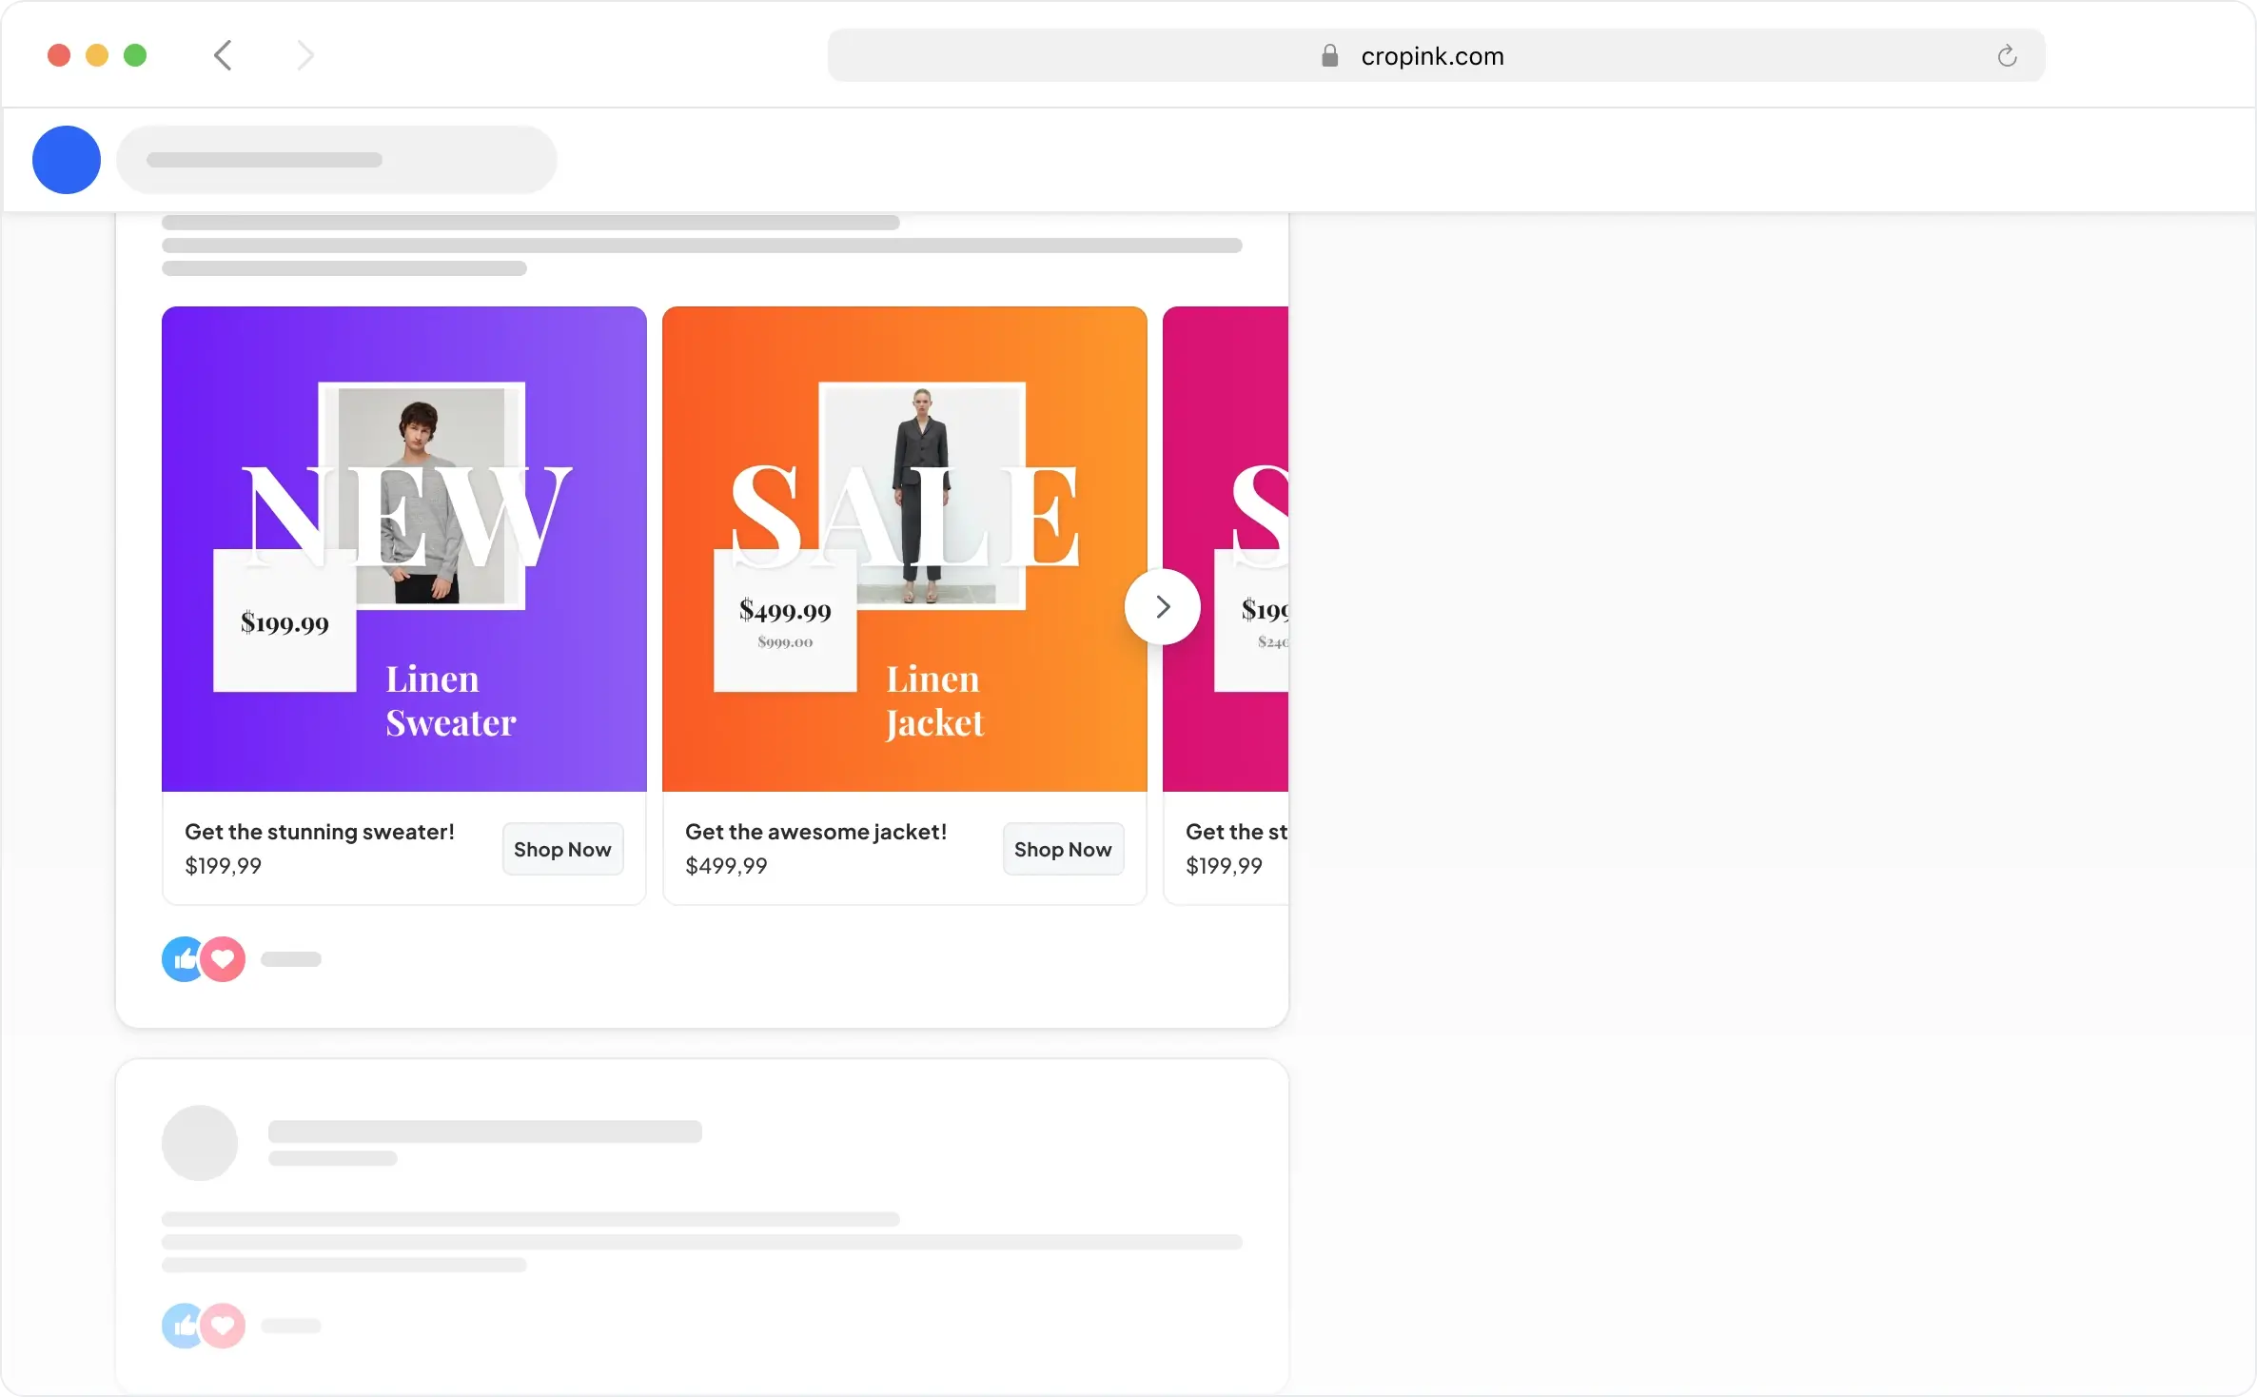Click the placeholder search field beside the avatar

[336, 160]
